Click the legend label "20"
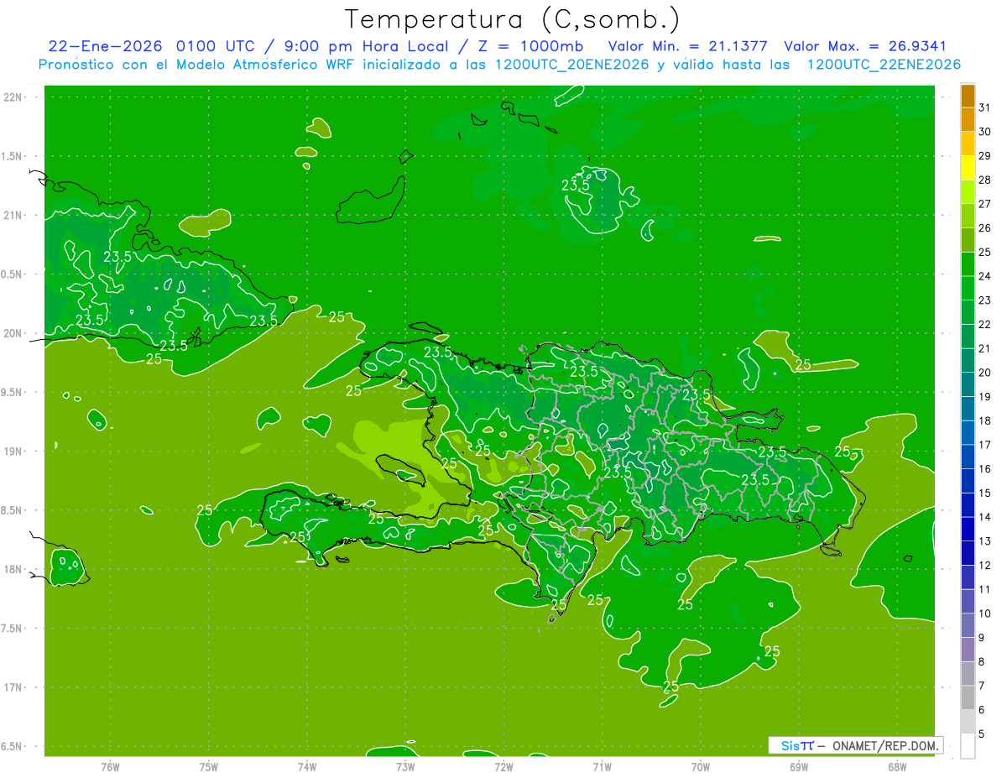Screen dimensions: 1007x778 point(985,373)
